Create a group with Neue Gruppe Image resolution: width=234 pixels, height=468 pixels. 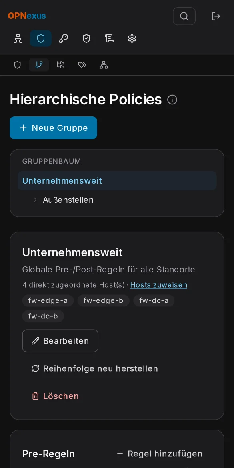[54, 128]
